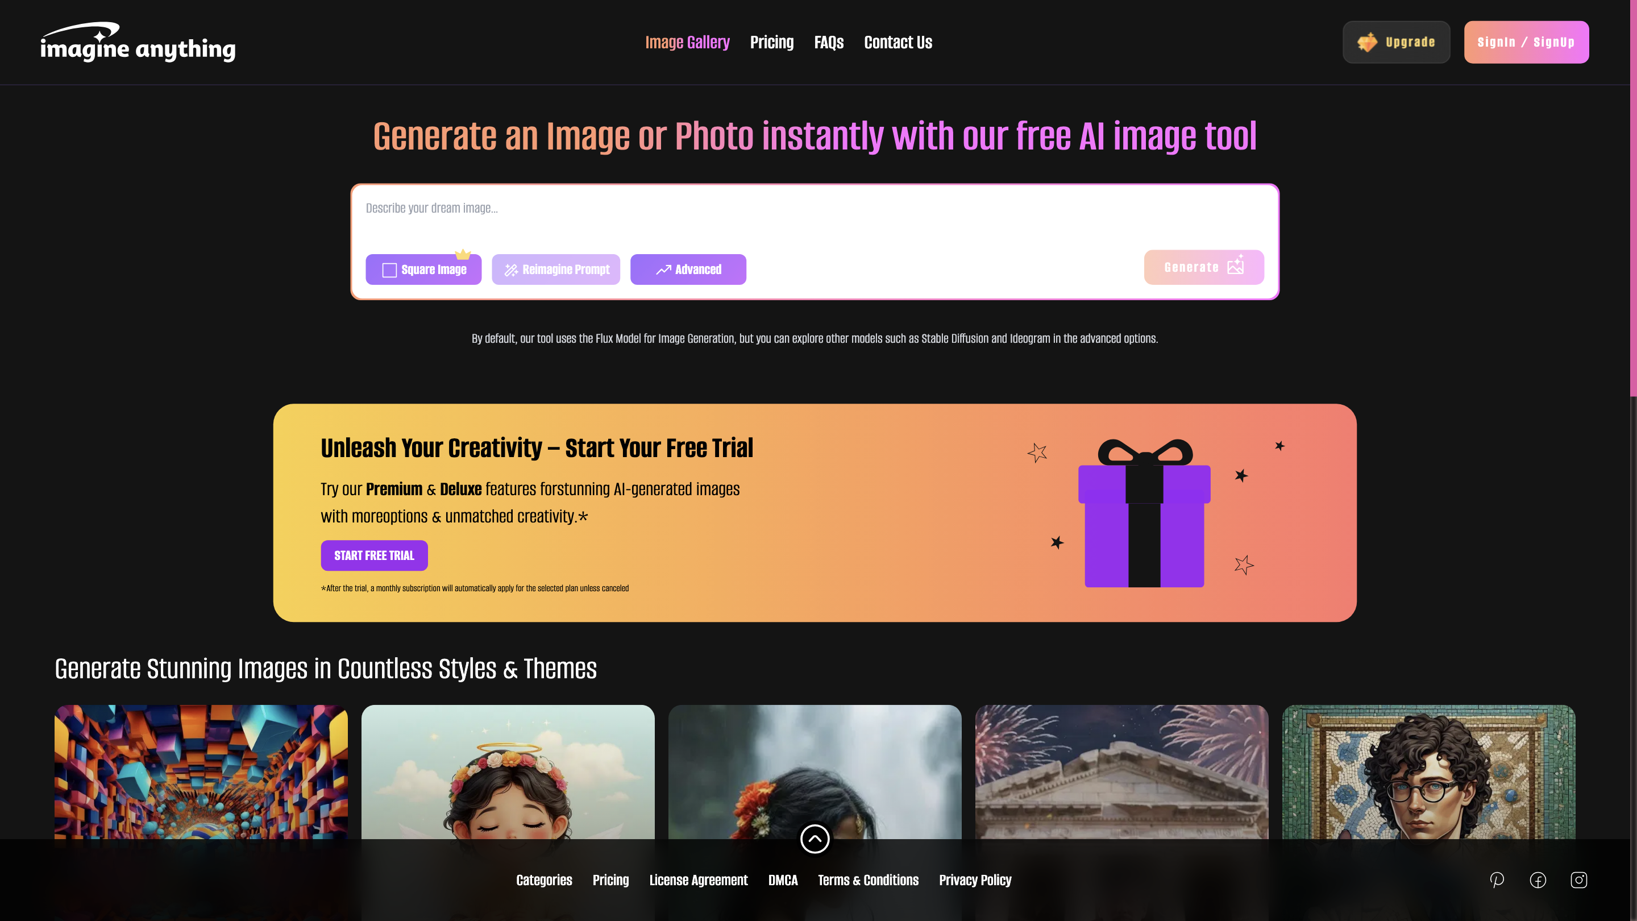Click the scroll-to-top chevron circle
This screenshot has width=1637, height=921.
815,839
